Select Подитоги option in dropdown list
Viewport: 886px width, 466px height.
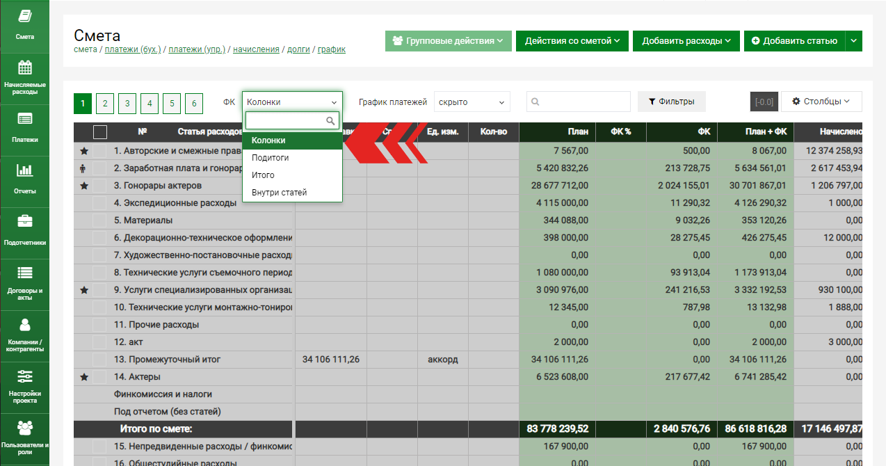(x=271, y=158)
